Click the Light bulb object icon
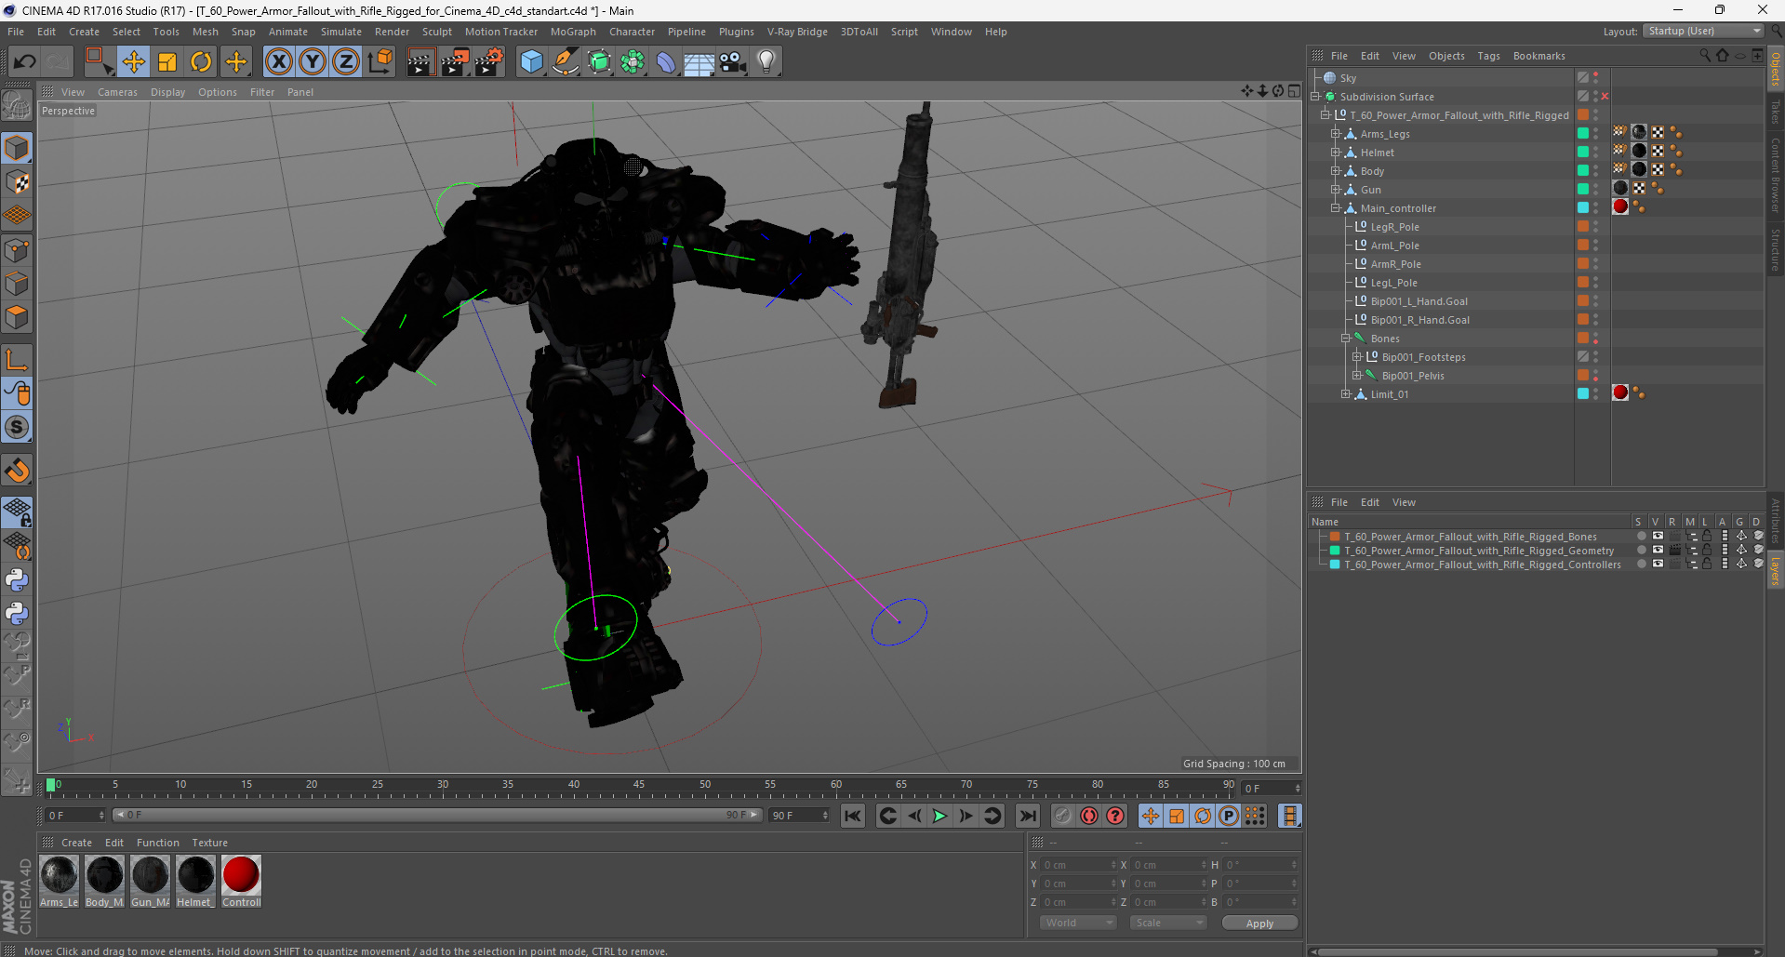 (766, 62)
